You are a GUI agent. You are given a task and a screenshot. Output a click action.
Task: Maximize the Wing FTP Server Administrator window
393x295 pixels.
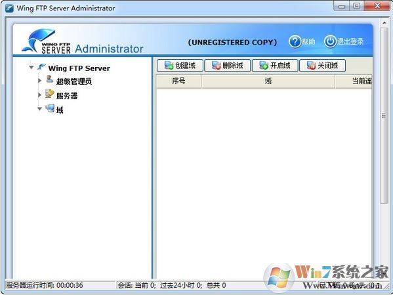357,6
